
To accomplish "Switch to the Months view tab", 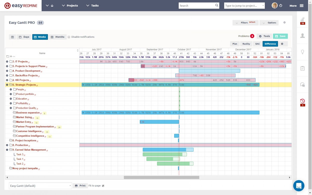I will coord(57,37).
